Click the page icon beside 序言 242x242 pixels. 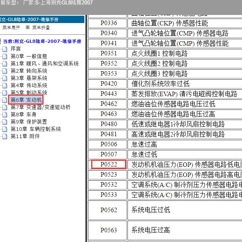click(5, 49)
